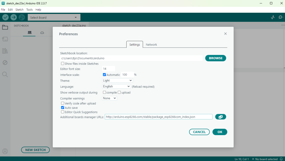Click the notifications bell icon
This screenshot has height=161, width=285.
coord(281,159)
